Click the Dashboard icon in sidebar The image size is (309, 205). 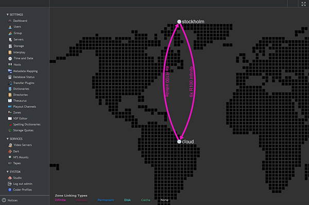10,21
